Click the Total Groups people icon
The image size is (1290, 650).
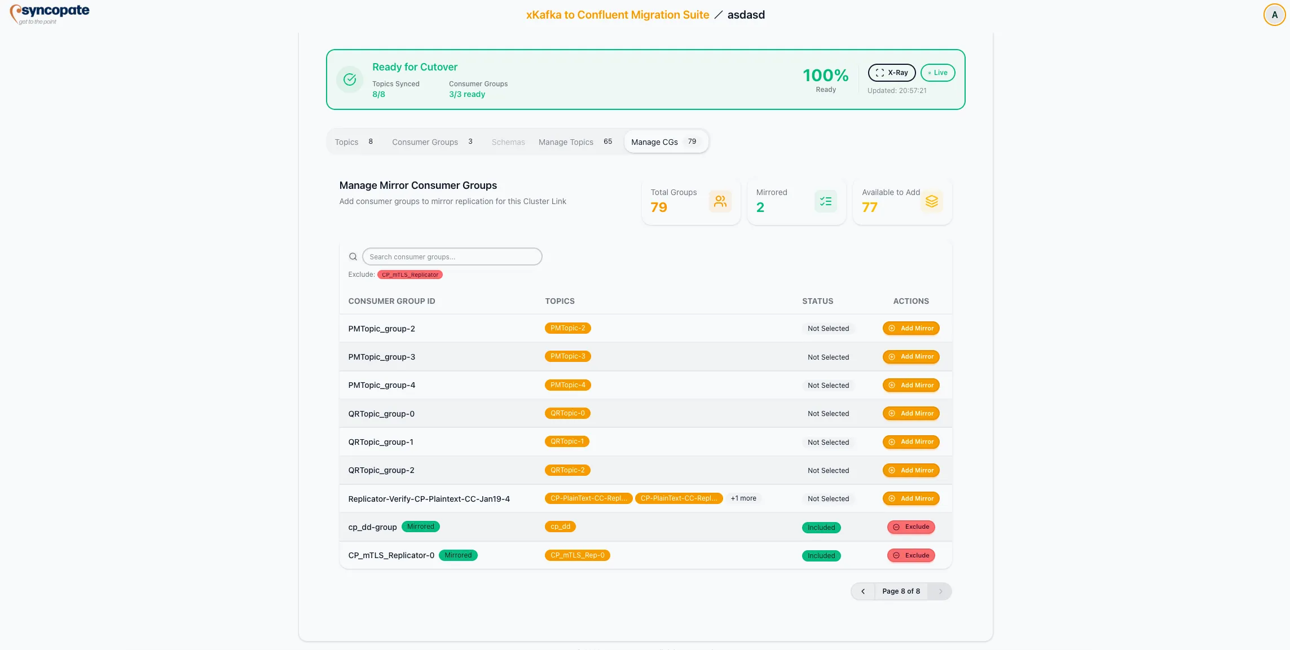click(720, 201)
